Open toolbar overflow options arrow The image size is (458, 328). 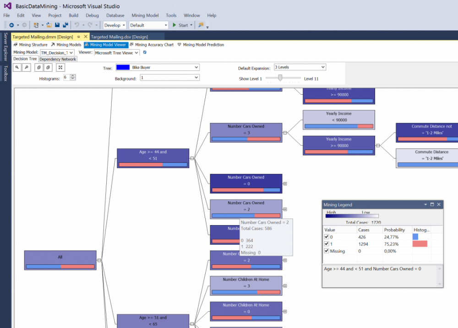(207, 27)
